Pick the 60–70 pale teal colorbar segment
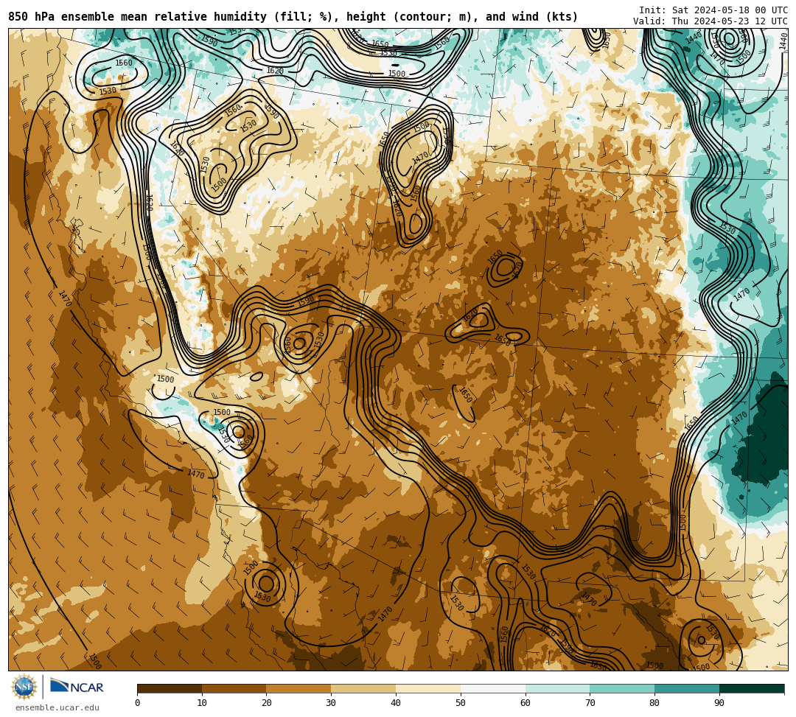 (558, 688)
